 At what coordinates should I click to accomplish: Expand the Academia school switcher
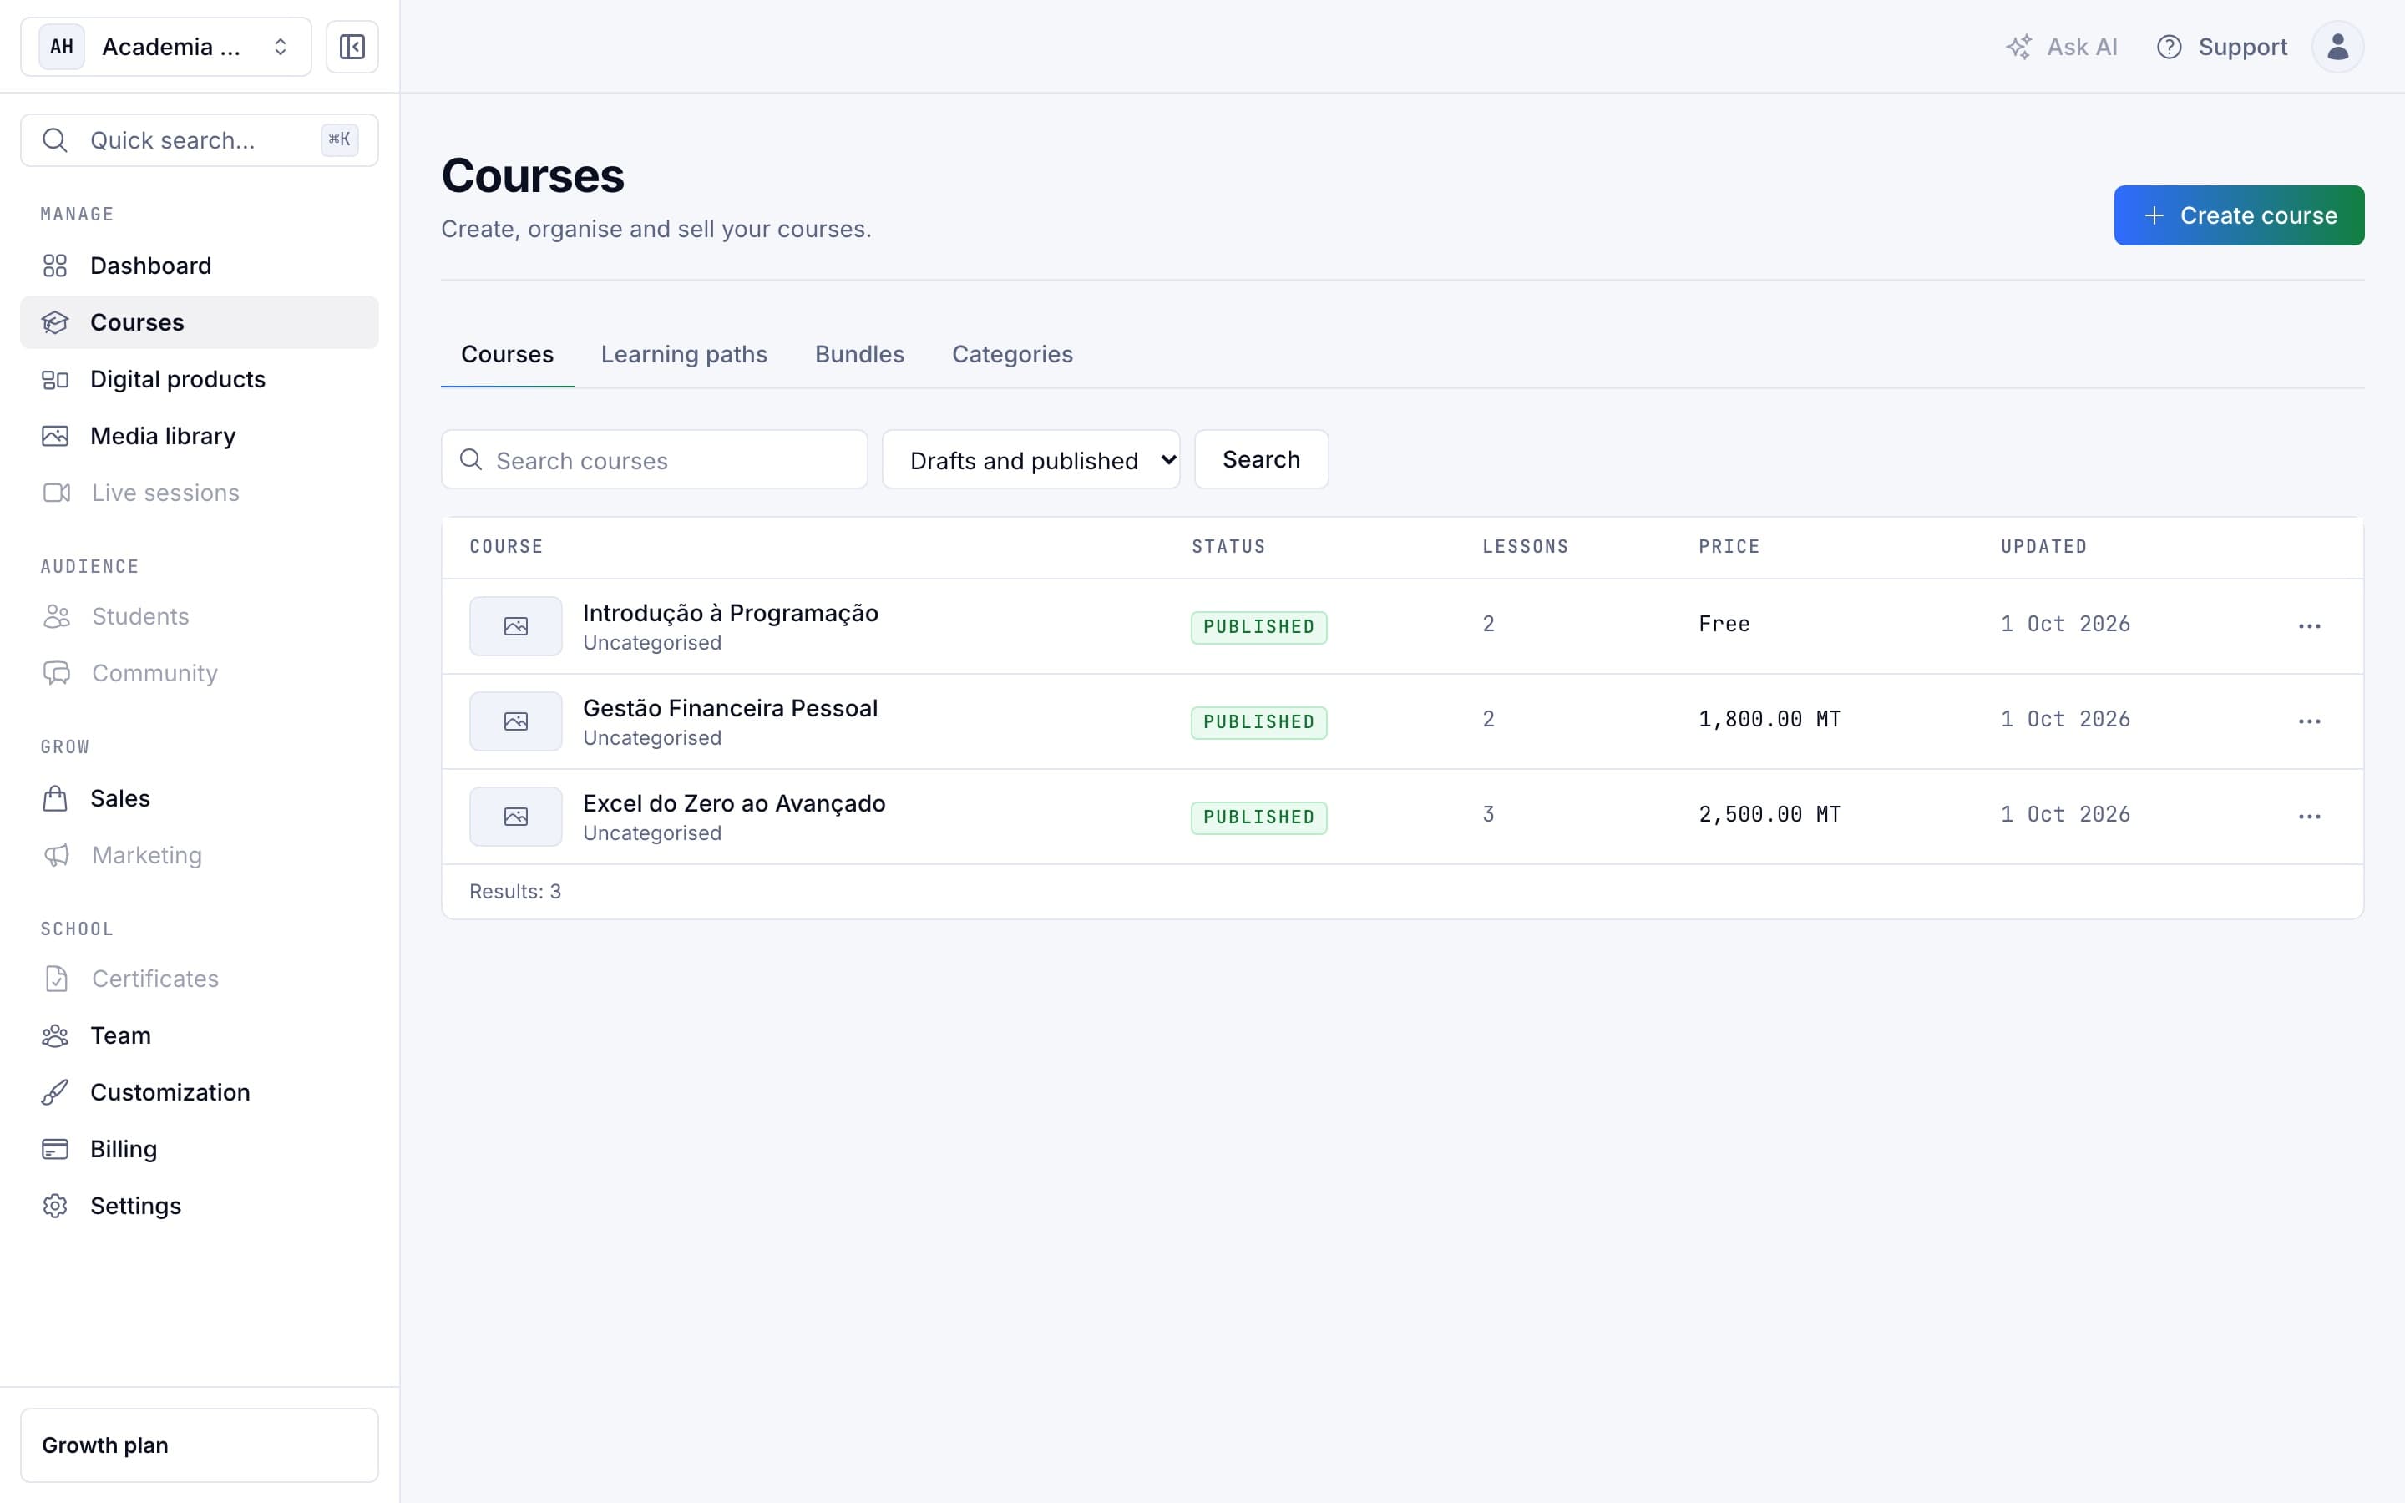pos(166,47)
